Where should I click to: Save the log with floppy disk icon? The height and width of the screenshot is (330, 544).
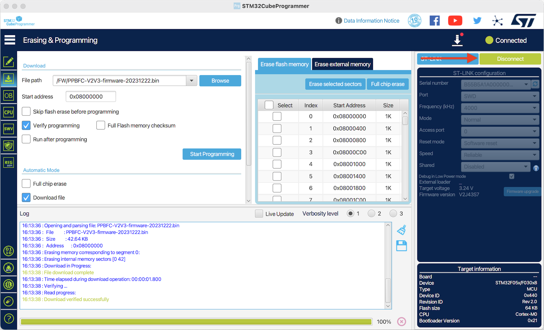(x=402, y=246)
